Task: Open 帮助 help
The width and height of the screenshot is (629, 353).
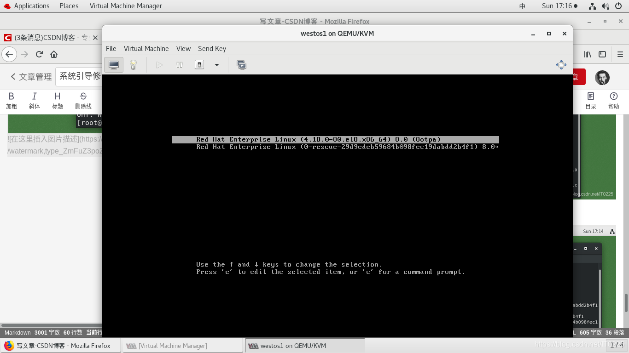Action: (614, 101)
